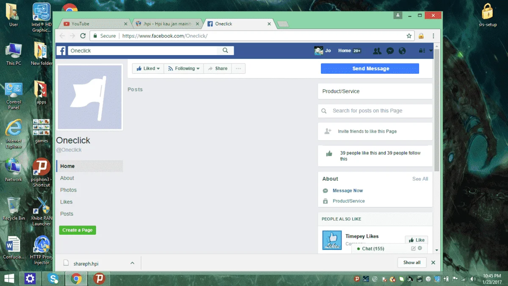This screenshot has height=286, width=508.
Task: Click the Share button
Action: click(218, 69)
